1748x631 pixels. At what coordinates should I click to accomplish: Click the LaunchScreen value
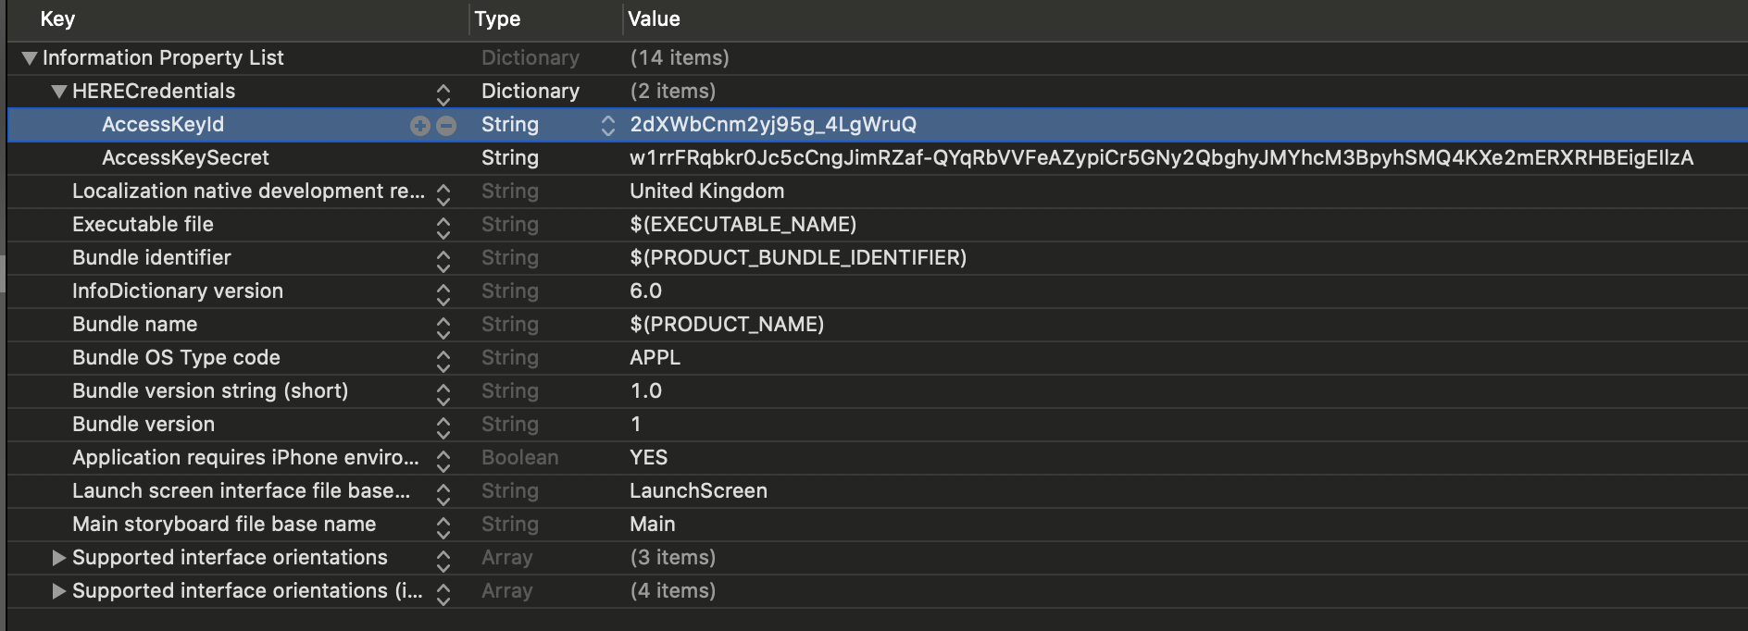point(698,491)
